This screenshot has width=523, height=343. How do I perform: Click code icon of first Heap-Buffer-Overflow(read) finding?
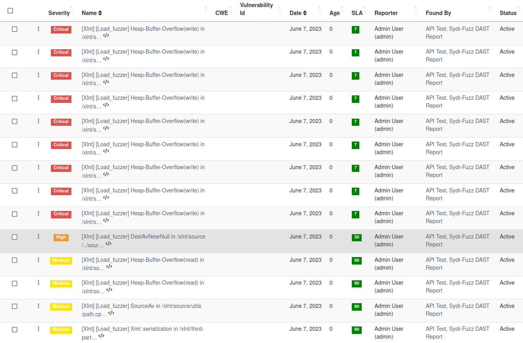(109, 267)
